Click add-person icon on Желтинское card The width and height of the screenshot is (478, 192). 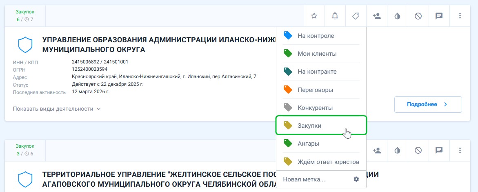point(376,151)
